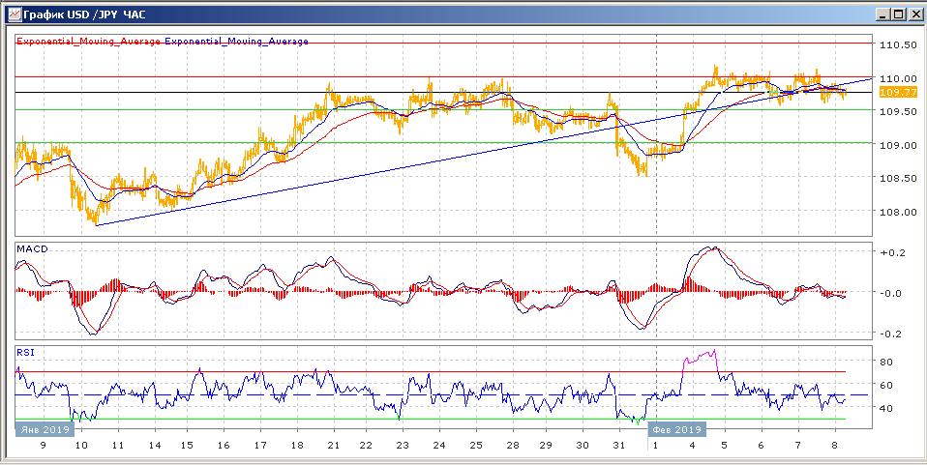Select February date 1 on the time axis

656,446
